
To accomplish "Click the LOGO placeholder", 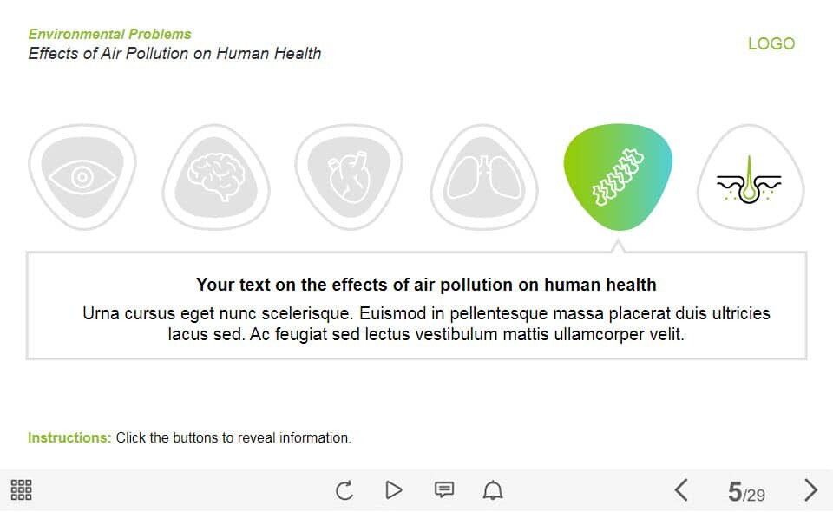I will pyautogui.click(x=771, y=43).
